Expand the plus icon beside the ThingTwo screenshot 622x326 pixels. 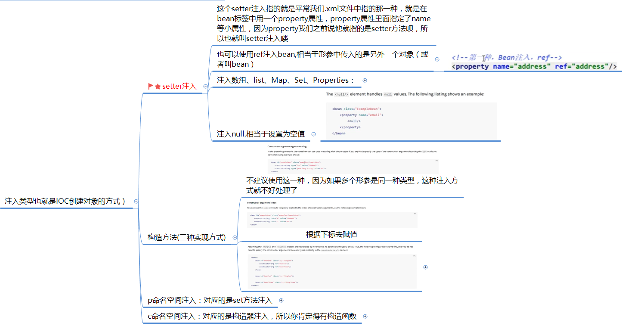click(425, 267)
